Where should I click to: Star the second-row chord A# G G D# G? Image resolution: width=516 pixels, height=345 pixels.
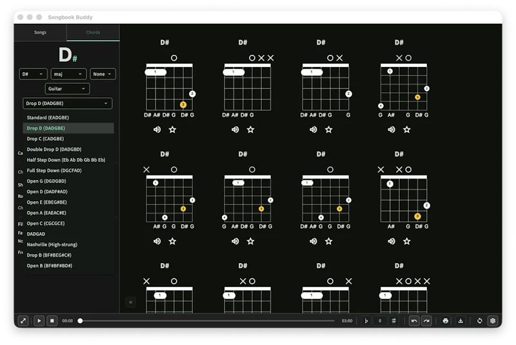tap(172, 241)
